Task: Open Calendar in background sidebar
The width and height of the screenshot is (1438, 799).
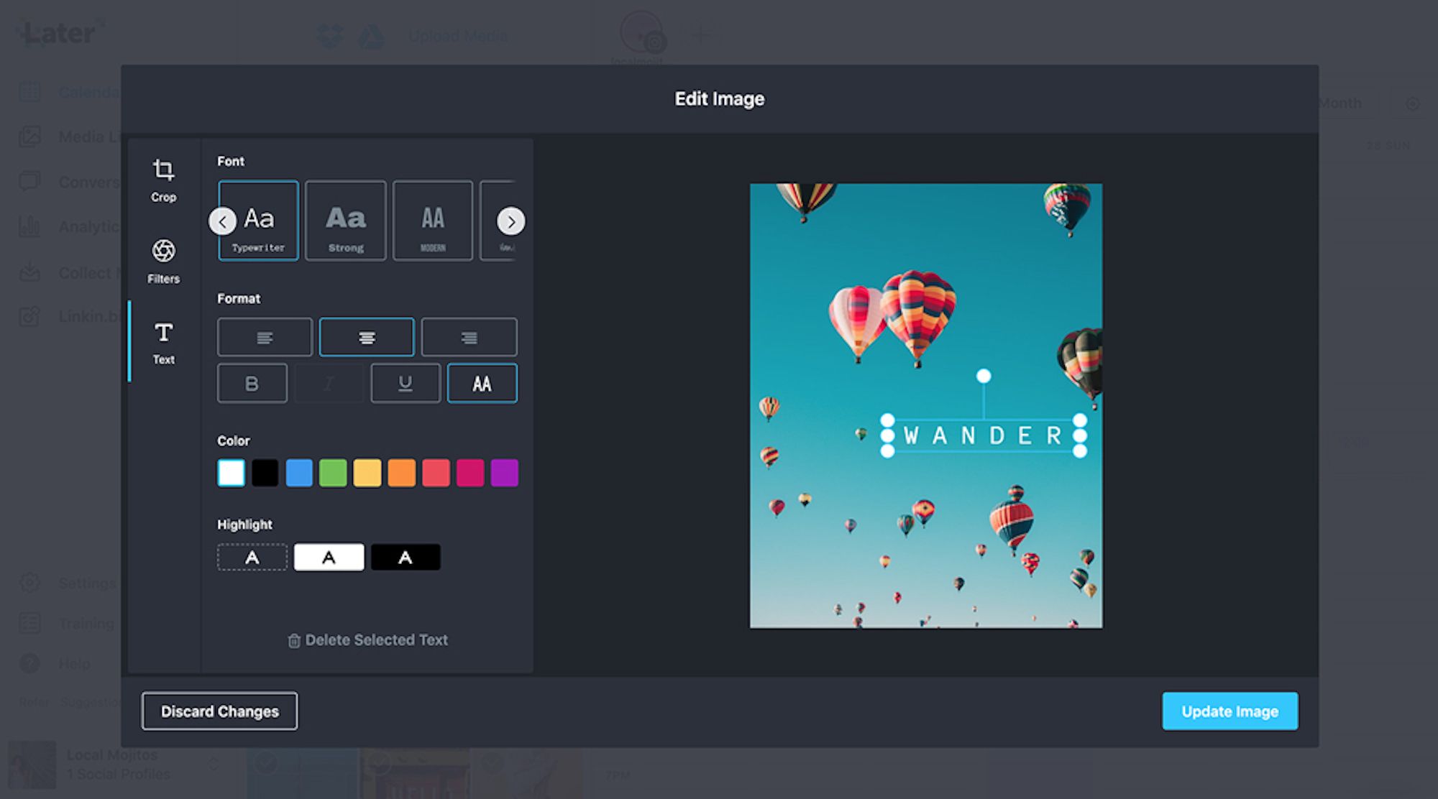Action: pos(69,92)
